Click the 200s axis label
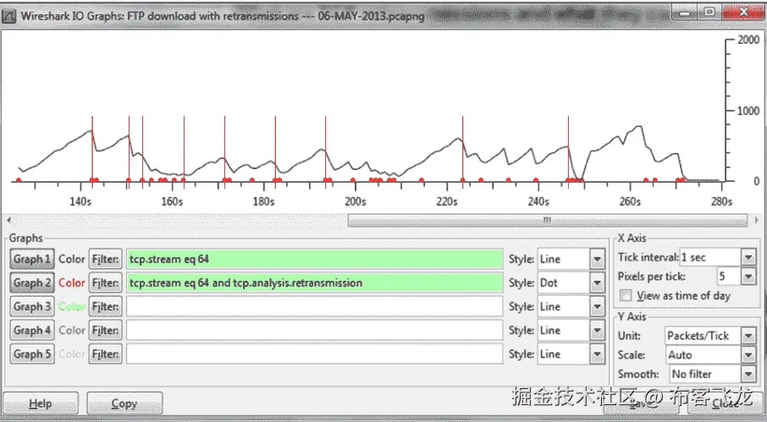The image size is (767, 422). click(x=355, y=201)
